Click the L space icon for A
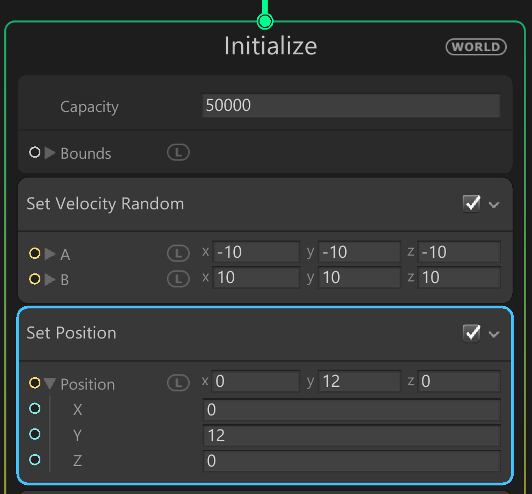 pyautogui.click(x=178, y=253)
